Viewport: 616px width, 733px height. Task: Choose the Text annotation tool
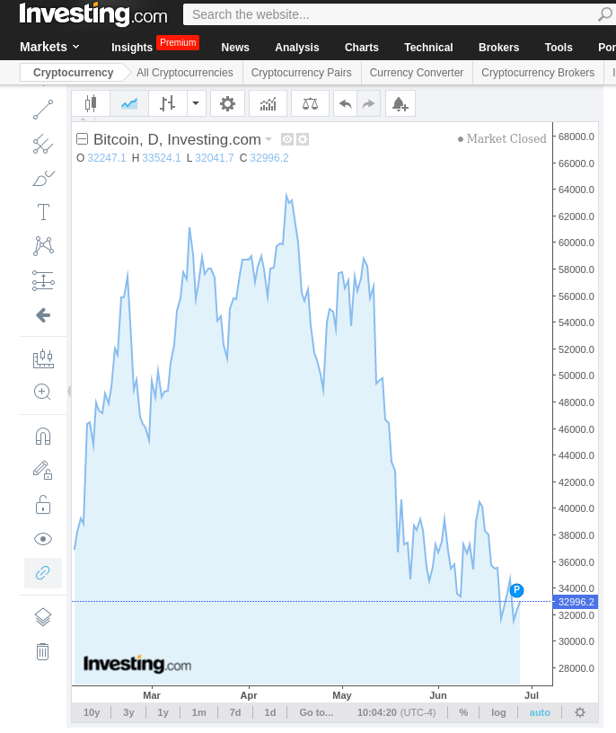[42, 212]
